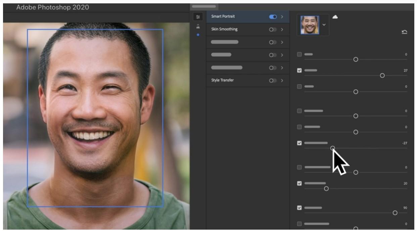Check the checkbox just above the -27 slider row
Screen dimensions: 417x231
point(299,127)
